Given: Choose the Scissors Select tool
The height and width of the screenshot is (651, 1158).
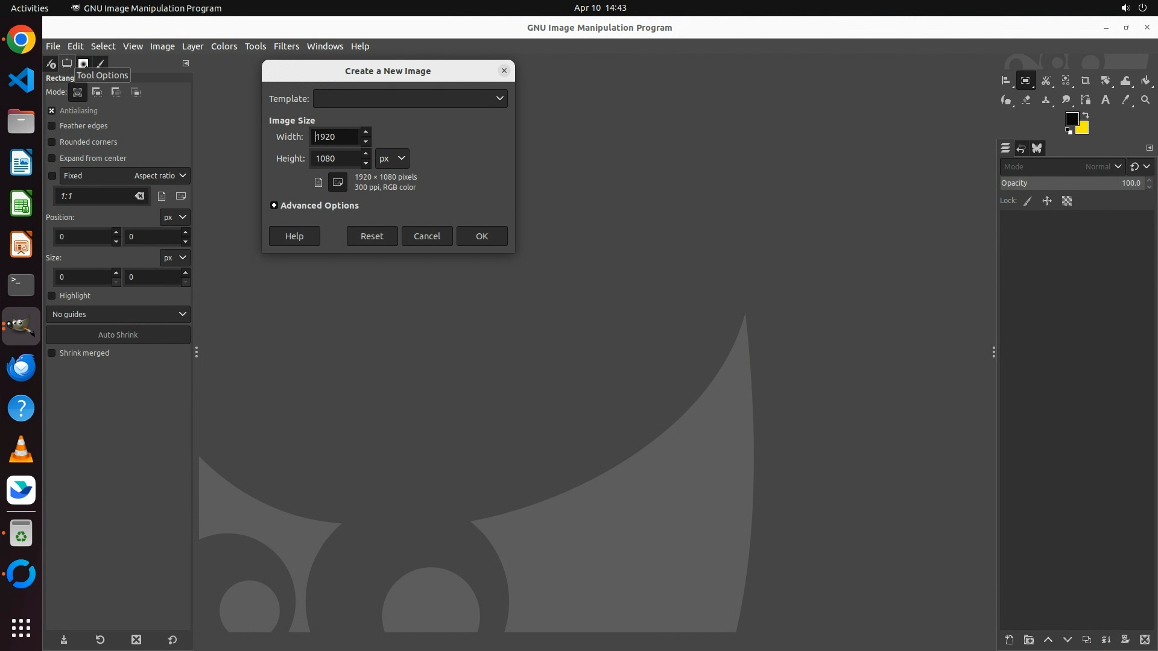Looking at the screenshot, I should tap(1046, 81).
